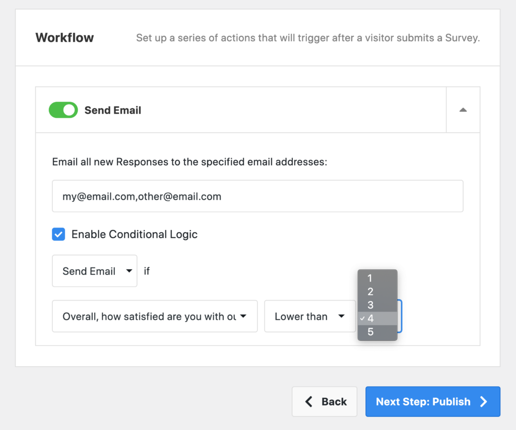
Task: Click inside the email addresses field
Action: coord(257,196)
